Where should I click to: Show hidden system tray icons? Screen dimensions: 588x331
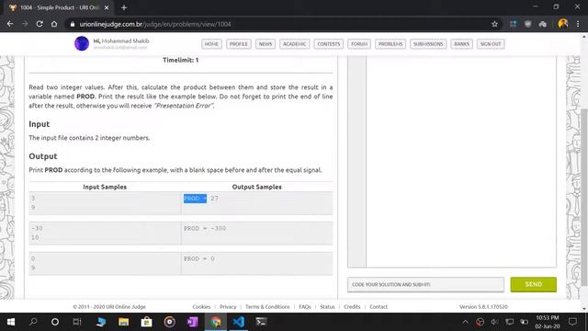(465, 322)
